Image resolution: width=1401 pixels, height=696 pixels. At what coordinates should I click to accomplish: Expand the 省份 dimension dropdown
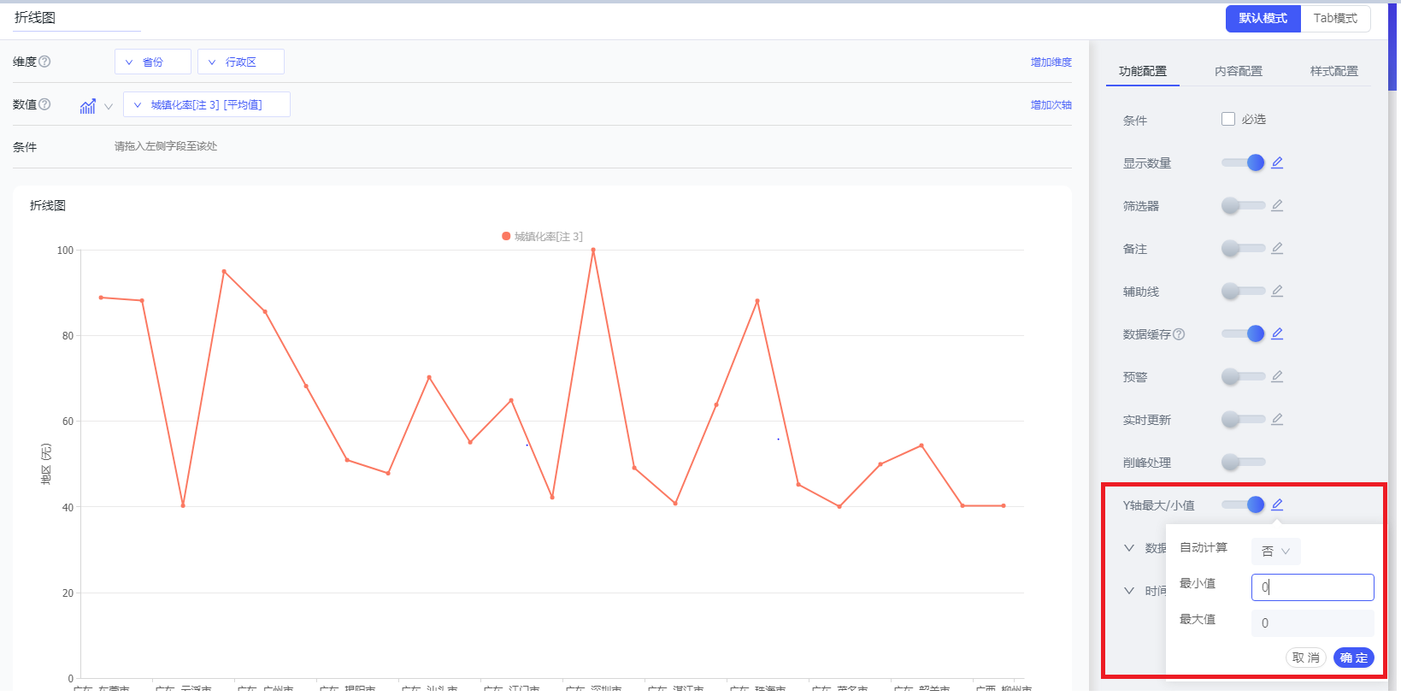pos(152,62)
